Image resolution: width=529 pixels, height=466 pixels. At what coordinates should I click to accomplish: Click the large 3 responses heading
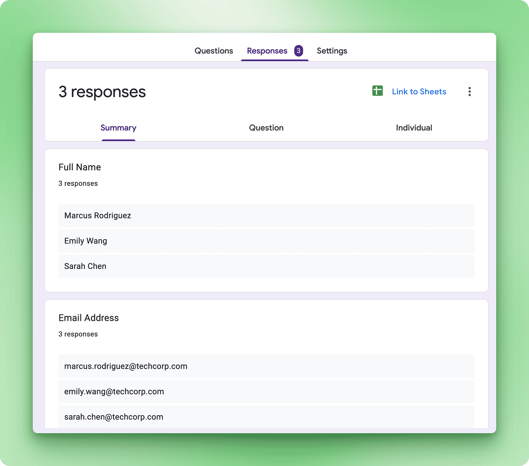[x=102, y=92]
